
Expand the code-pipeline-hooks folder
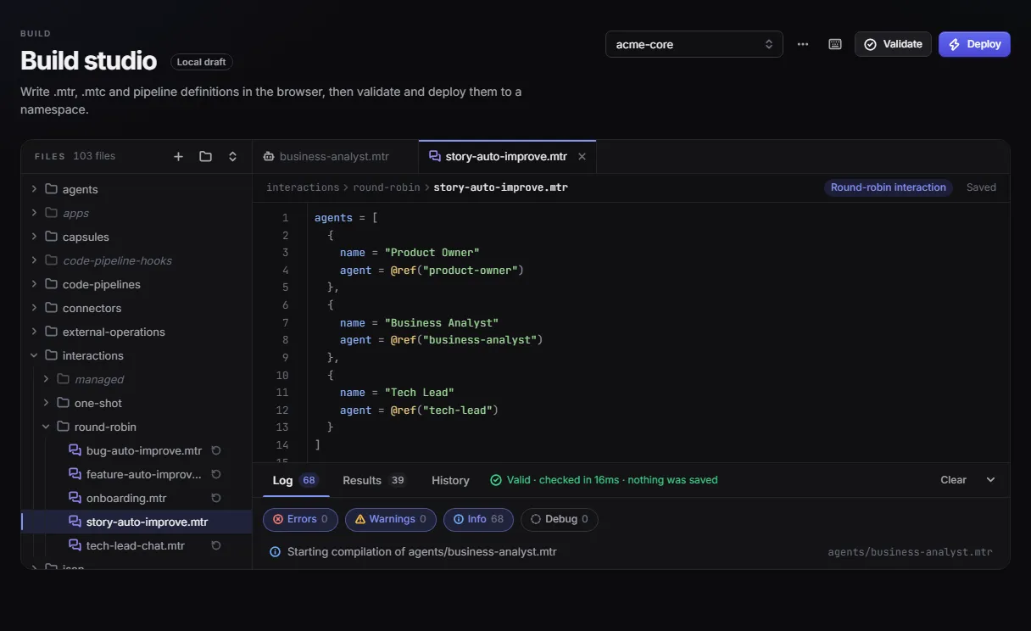[34, 260]
